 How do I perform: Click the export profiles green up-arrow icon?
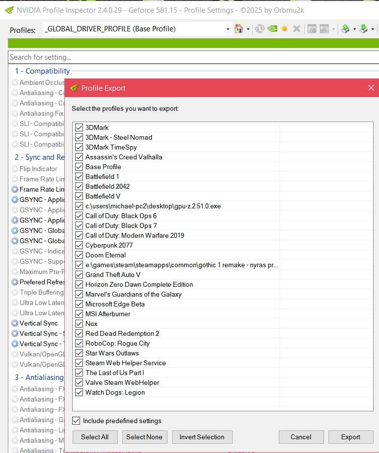coord(345,29)
